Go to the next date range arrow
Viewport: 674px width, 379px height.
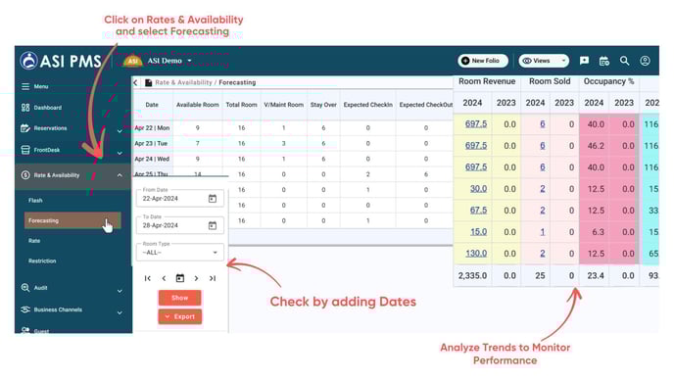tap(196, 278)
